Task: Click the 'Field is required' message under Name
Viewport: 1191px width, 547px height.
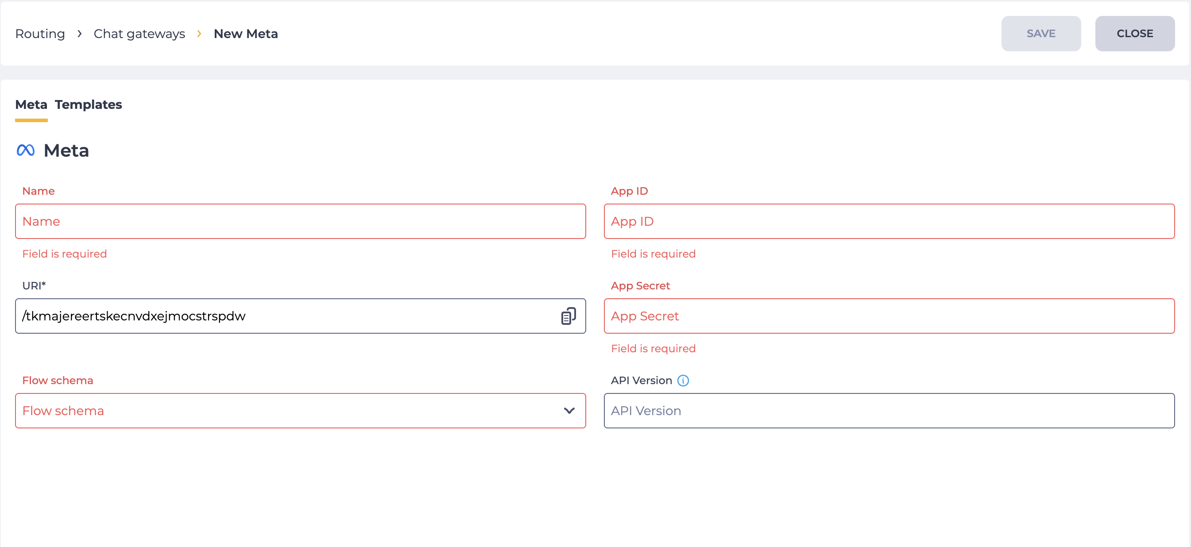Action: (65, 254)
